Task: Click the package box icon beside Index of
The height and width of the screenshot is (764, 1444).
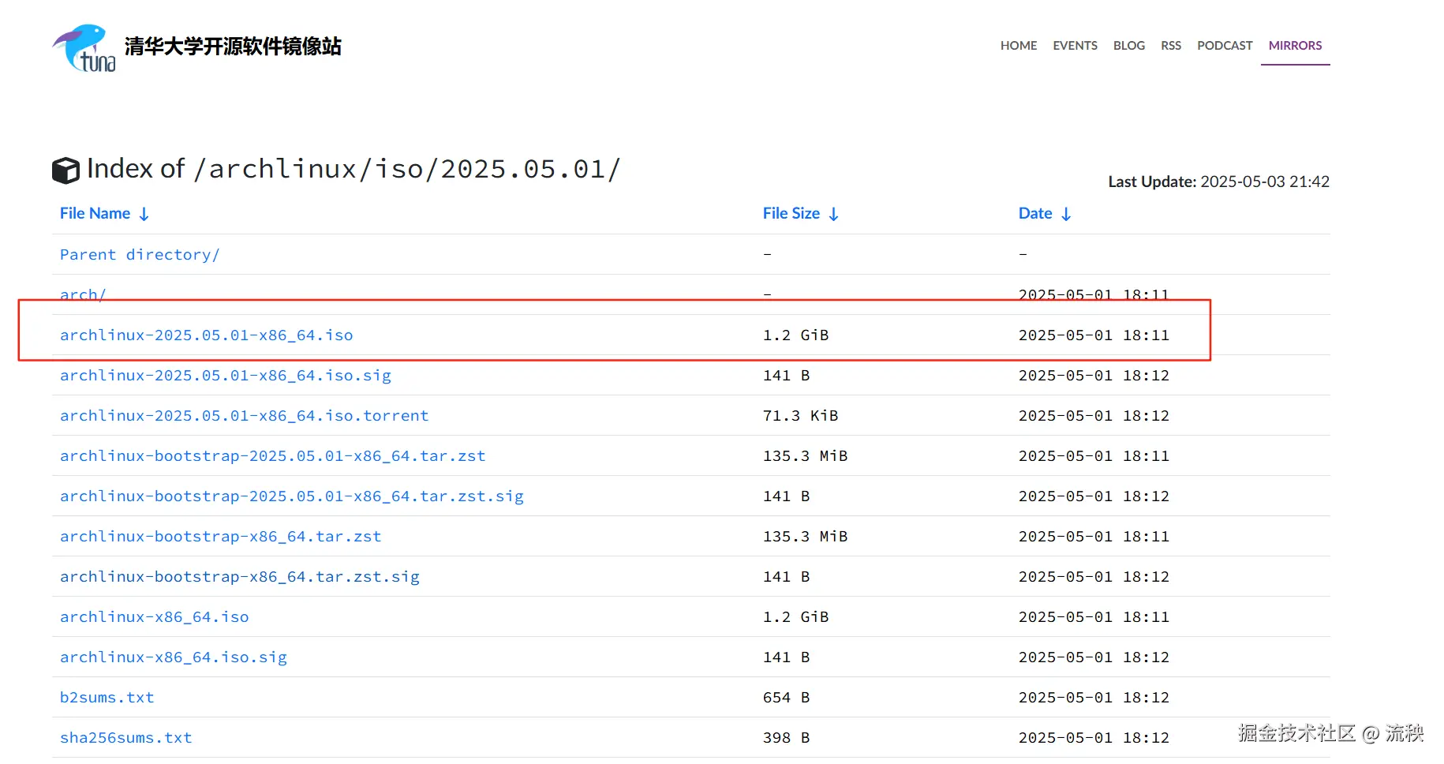Action: point(65,170)
